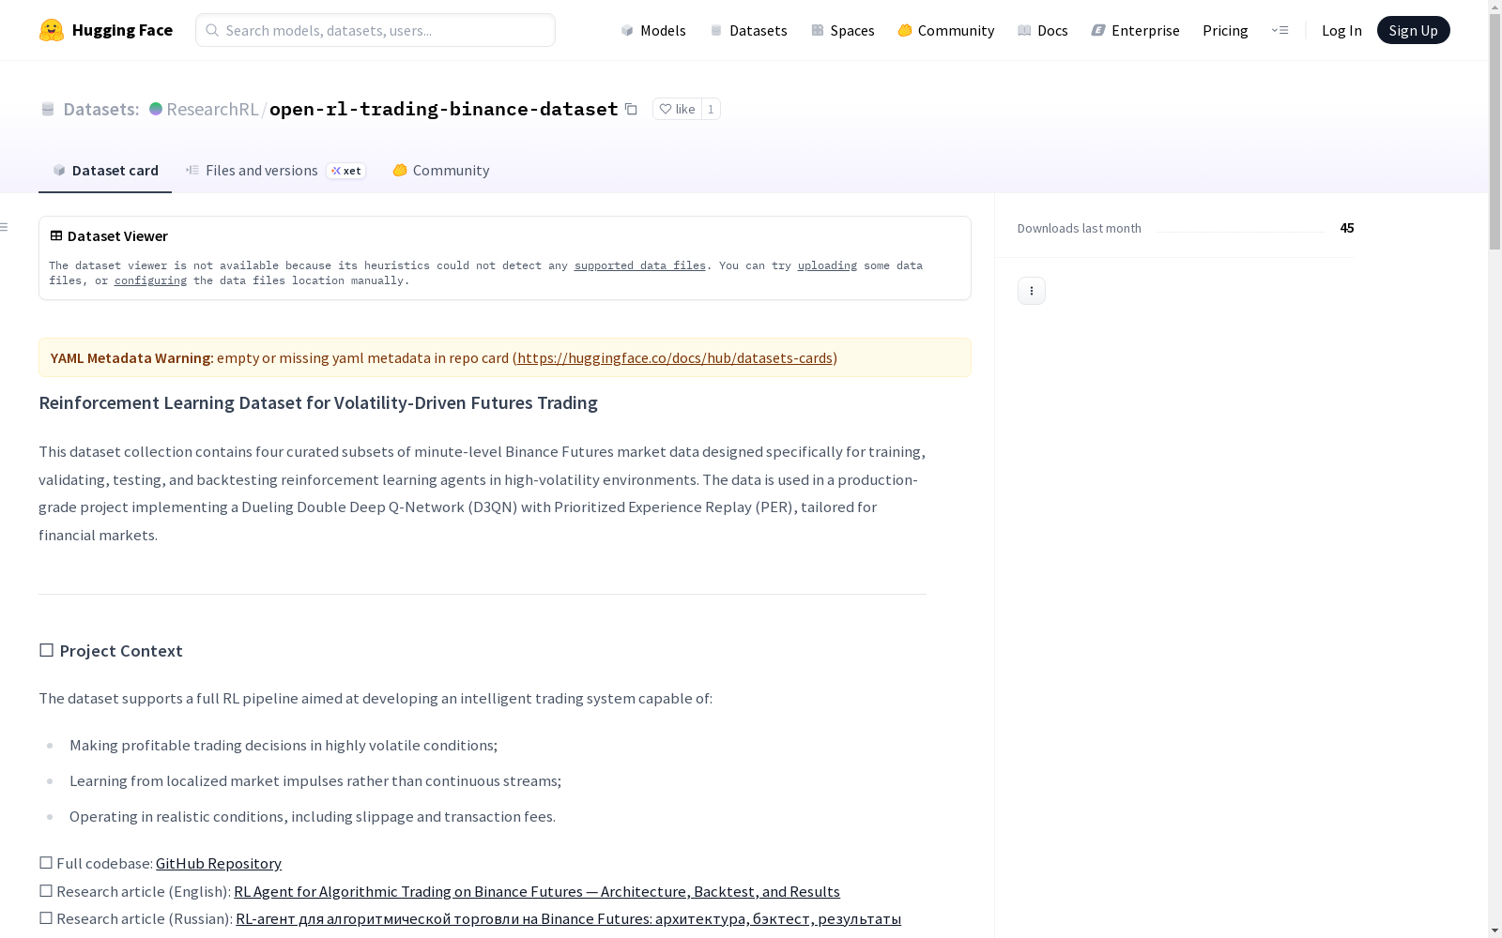
Task: Open the three-dot dataset options menu
Action: 1032,291
